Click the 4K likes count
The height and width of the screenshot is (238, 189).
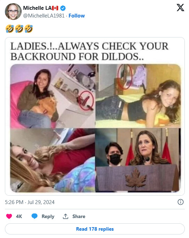point(19,216)
